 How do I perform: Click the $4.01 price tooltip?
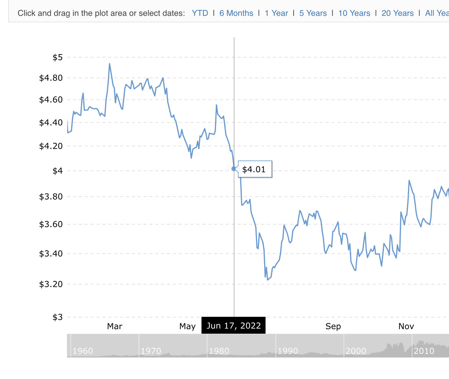(x=254, y=169)
